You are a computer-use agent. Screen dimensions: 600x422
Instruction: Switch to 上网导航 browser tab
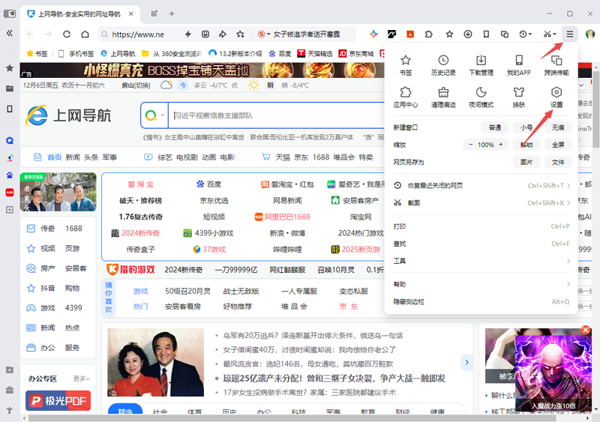(79, 14)
